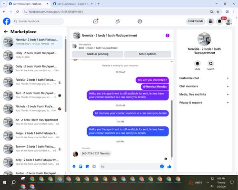The image size is (238, 190).
Task: Expand the Chat members section
Action: (x=204, y=86)
